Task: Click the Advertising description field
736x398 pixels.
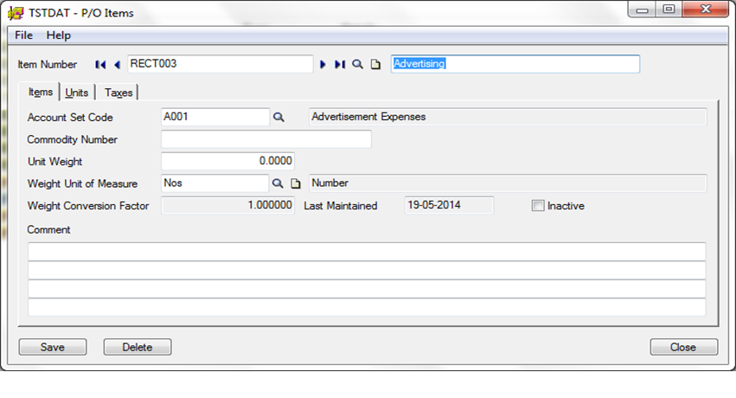Action: (x=515, y=64)
